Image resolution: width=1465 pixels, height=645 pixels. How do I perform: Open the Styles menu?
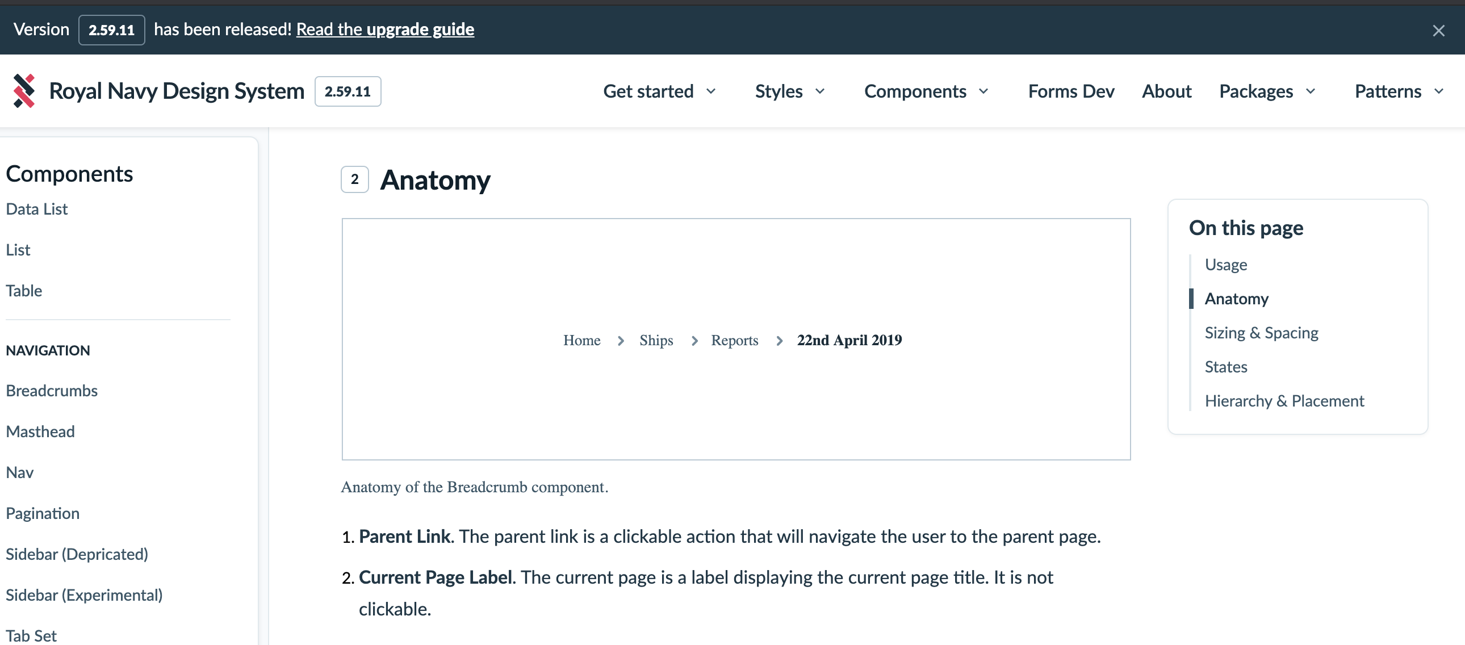click(789, 91)
